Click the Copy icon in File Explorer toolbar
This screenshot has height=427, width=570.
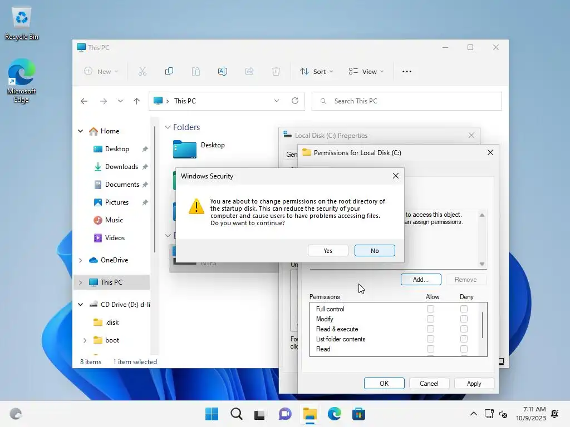(169, 72)
